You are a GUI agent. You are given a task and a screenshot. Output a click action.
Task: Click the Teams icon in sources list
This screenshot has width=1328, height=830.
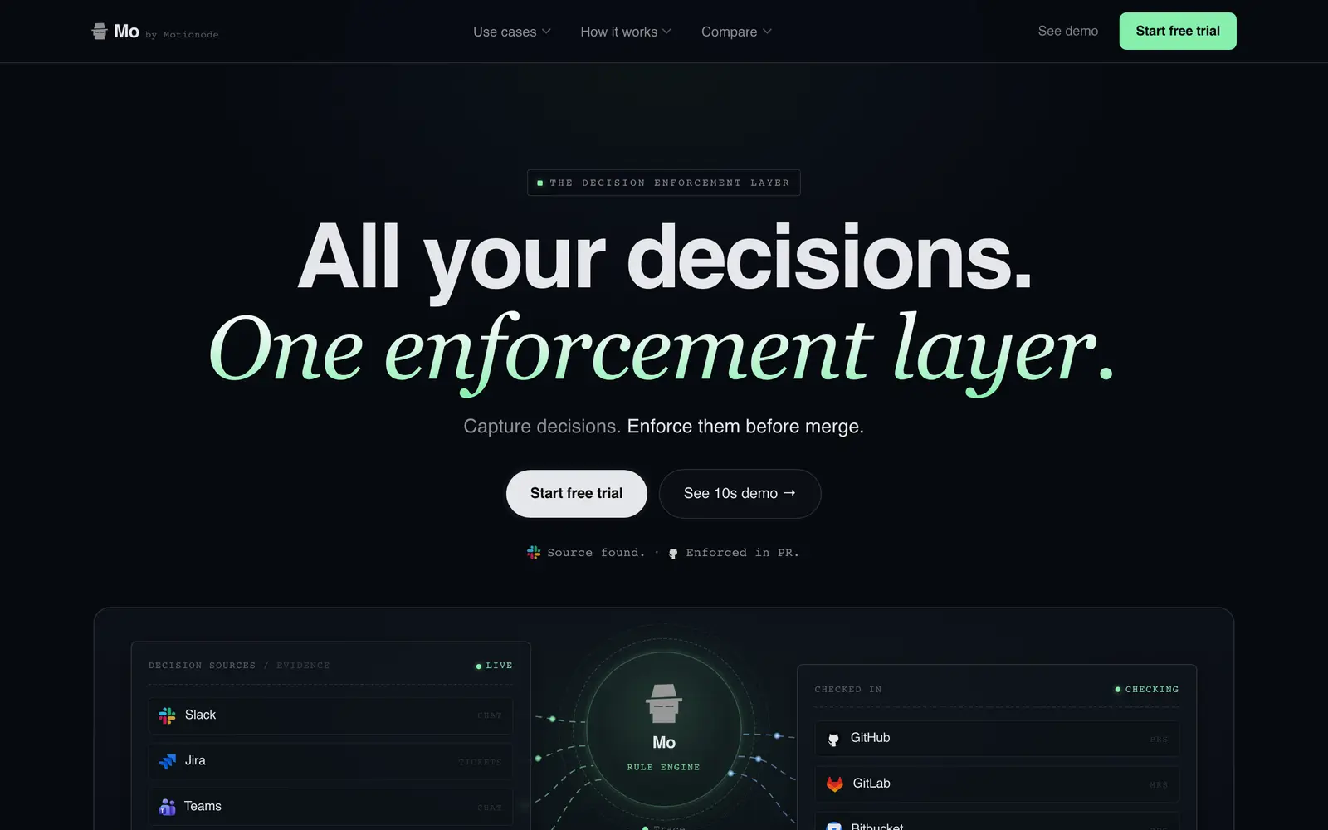click(x=167, y=807)
